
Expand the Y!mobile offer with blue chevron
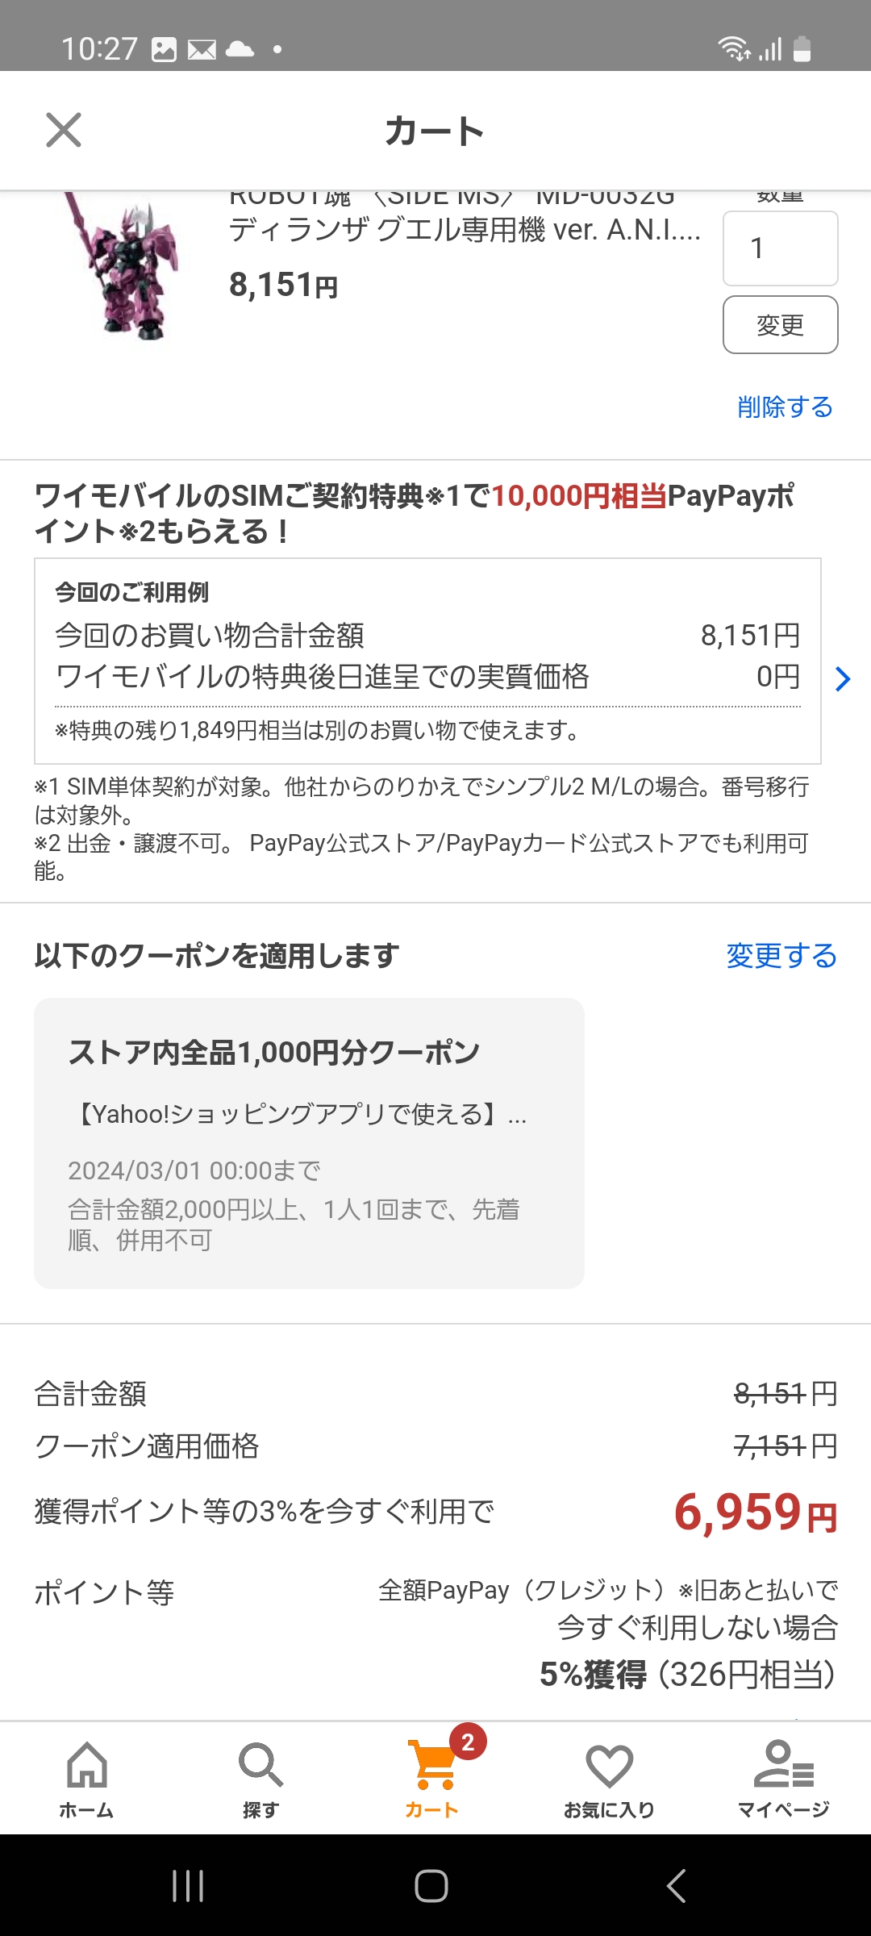[x=843, y=679]
